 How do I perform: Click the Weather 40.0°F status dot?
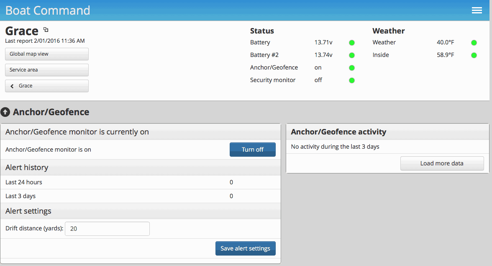[474, 42]
